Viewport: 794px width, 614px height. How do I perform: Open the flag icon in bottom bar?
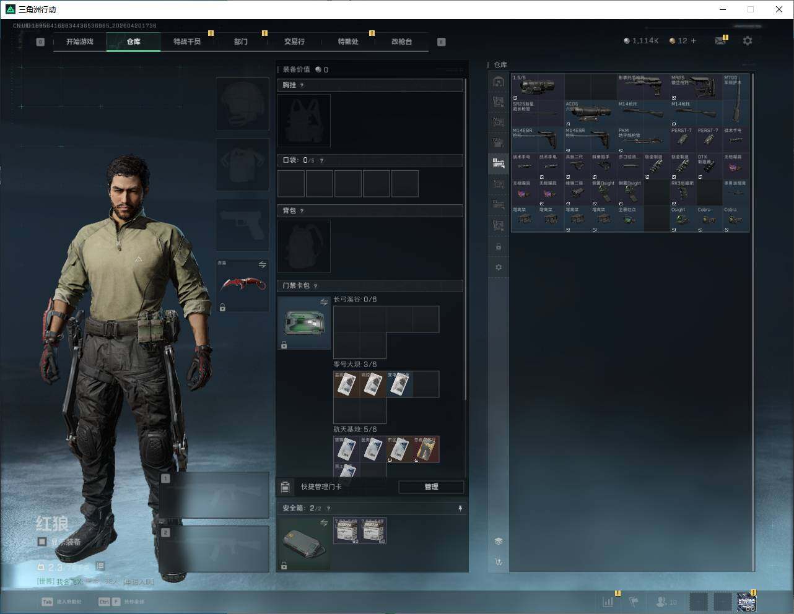click(634, 601)
